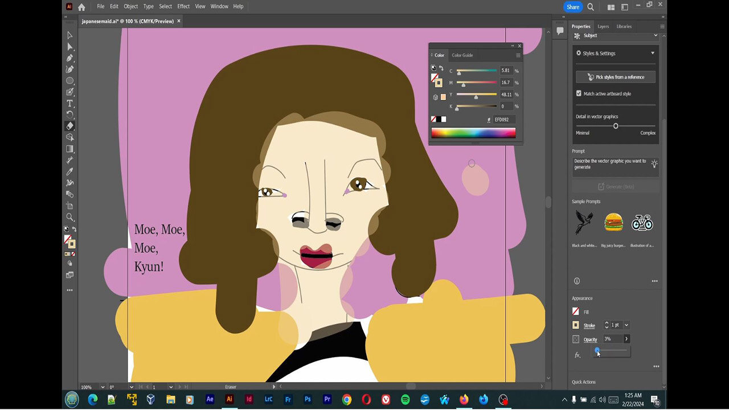Toggle Match active artboard style checkbox
This screenshot has height=410, width=729.
coord(579,93)
